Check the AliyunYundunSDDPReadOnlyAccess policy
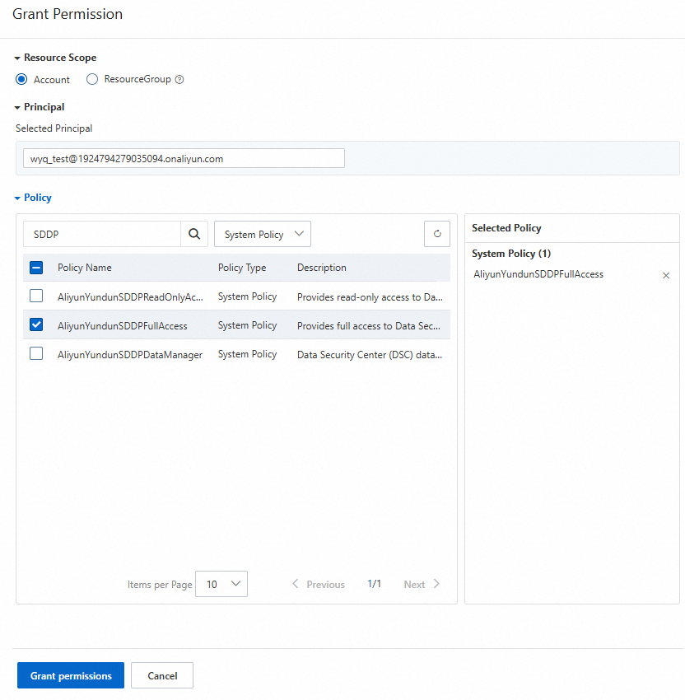Viewport: 685px width, 700px height. 36,296
